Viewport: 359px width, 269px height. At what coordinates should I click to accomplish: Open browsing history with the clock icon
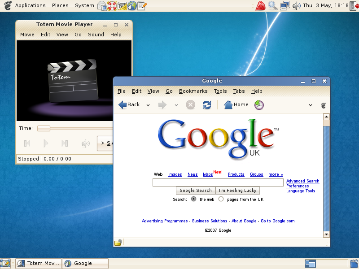point(259,105)
